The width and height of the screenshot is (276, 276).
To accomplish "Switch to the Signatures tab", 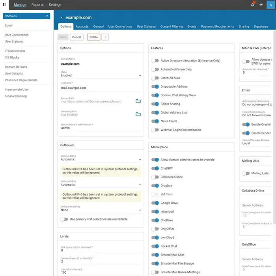I will click(x=261, y=26).
